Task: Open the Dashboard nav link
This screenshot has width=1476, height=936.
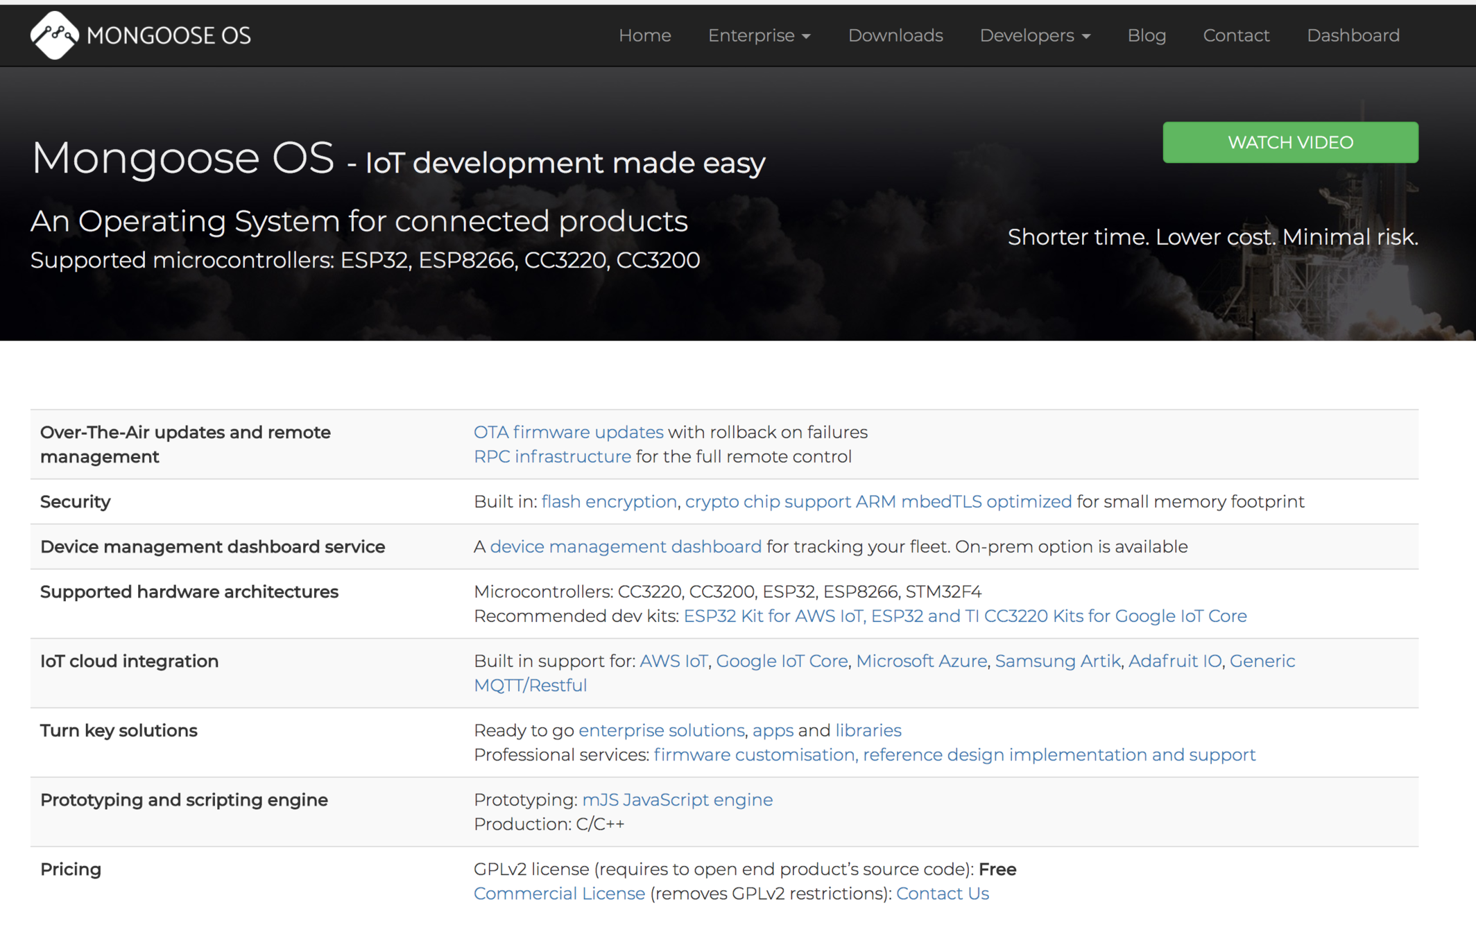Action: tap(1353, 35)
